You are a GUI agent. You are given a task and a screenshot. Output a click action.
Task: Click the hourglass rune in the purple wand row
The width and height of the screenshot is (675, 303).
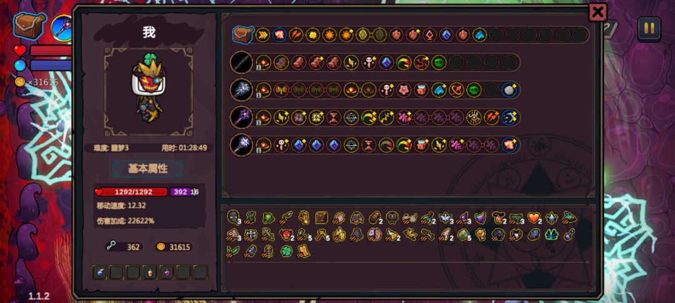point(334,118)
